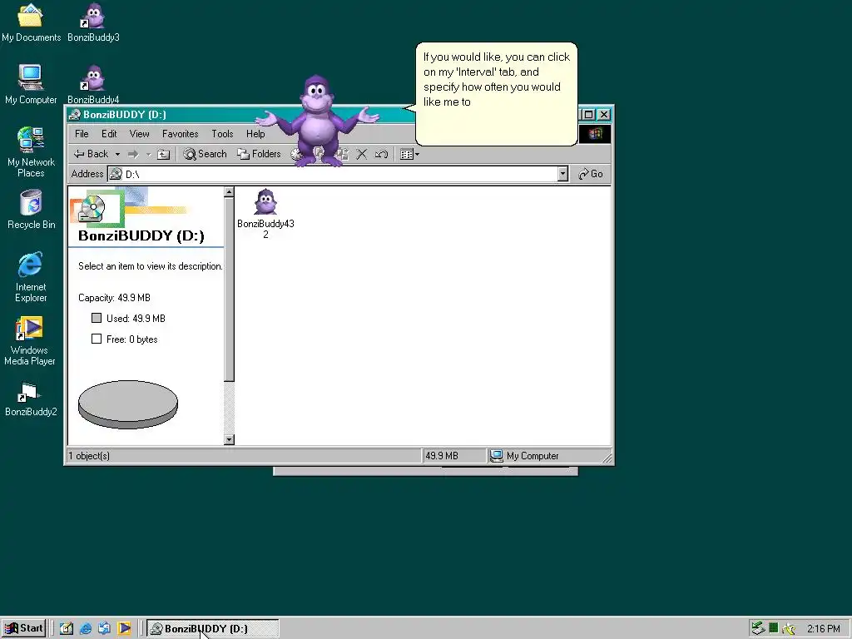Open the BonziBuddy2 desktop shortcut
852x639 pixels.
pyautogui.click(x=31, y=399)
